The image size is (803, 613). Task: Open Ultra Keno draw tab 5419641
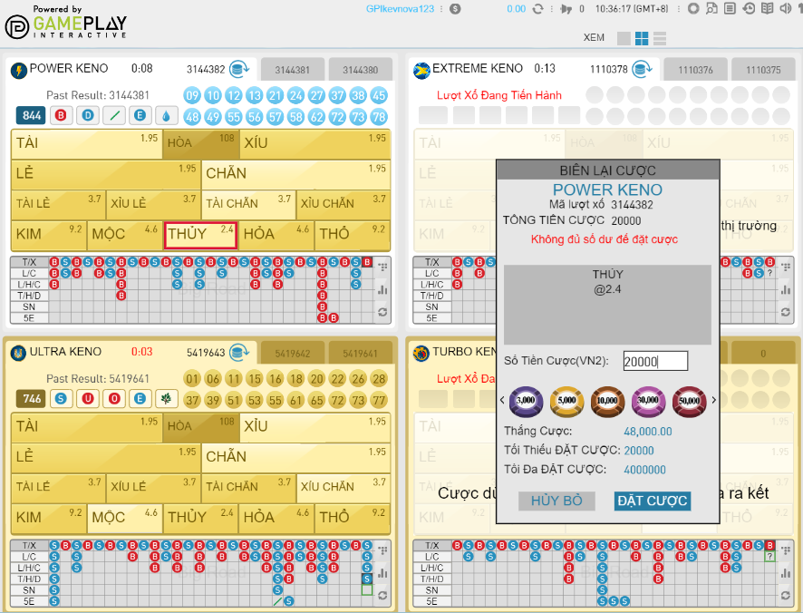(360, 354)
